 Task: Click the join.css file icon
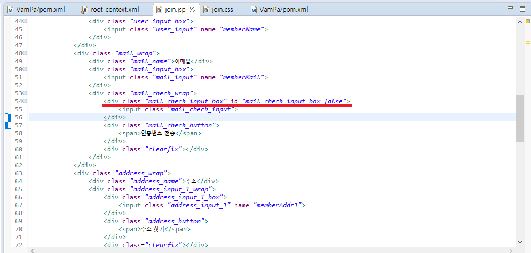tap(206, 10)
